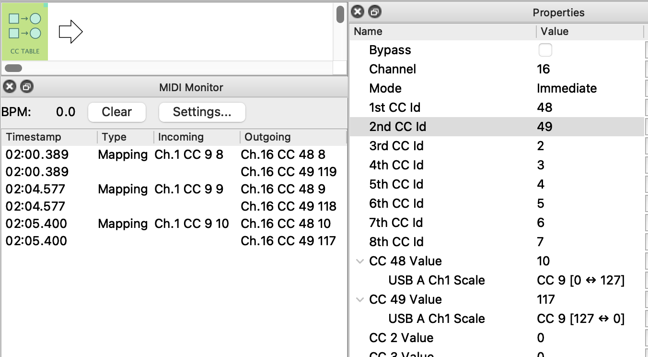Screen dimensions: 648x357
Task: Select CC 48 USB A Ch1 Scale value
Action: tap(580, 280)
